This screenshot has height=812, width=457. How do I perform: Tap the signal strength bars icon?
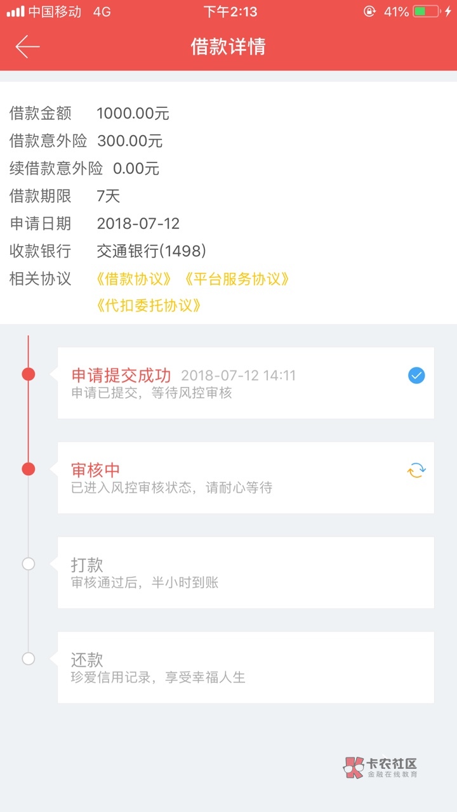pyautogui.click(x=15, y=11)
